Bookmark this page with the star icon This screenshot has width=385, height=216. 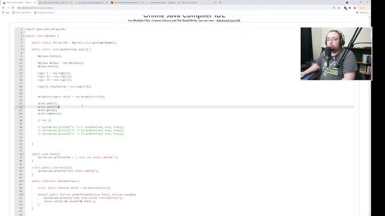coord(339,8)
